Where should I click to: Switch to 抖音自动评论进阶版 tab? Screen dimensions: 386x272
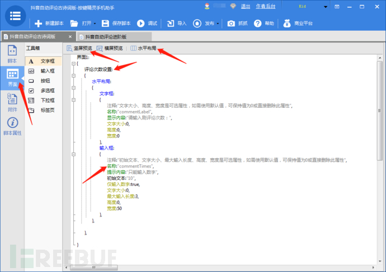106,37
